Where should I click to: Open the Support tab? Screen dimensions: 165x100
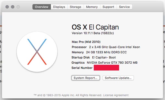tap(108, 7)
